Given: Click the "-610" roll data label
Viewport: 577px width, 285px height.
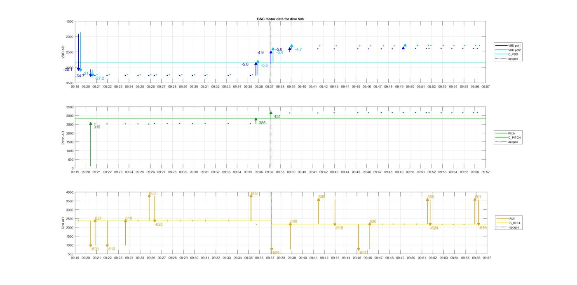Looking at the screenshot, I should (111, 249).
